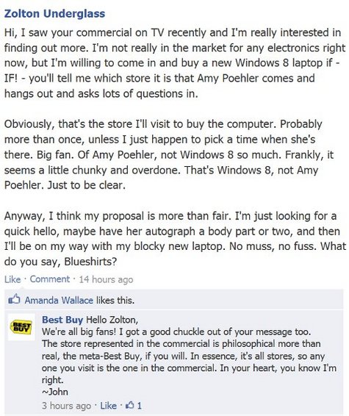Select the paragraph starting 'Hi, I saw your commercial'
The image size is (349, 416).
pos(175,63)
